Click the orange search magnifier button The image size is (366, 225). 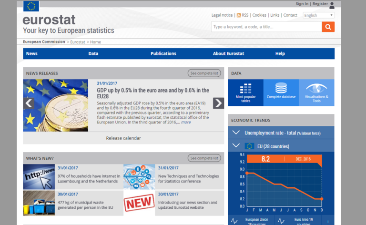pyautogui.click(x=328, y=27)
